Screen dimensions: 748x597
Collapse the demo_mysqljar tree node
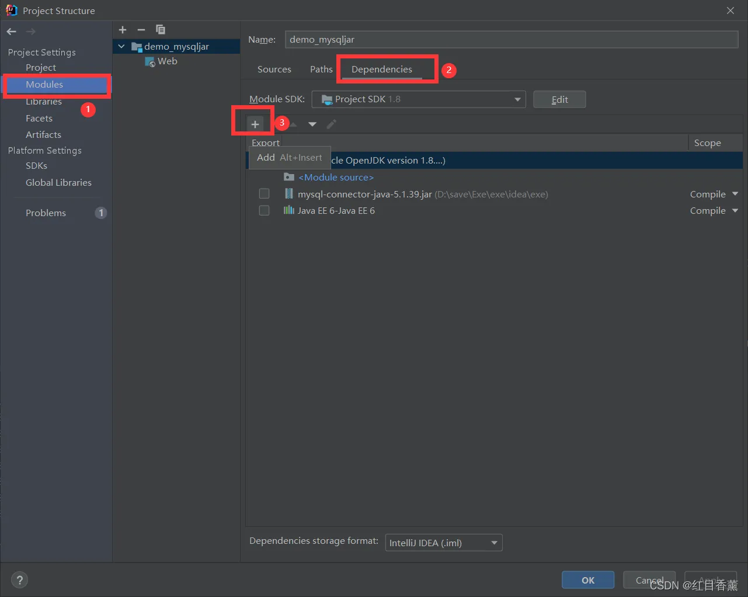click(x=121, y=46)
